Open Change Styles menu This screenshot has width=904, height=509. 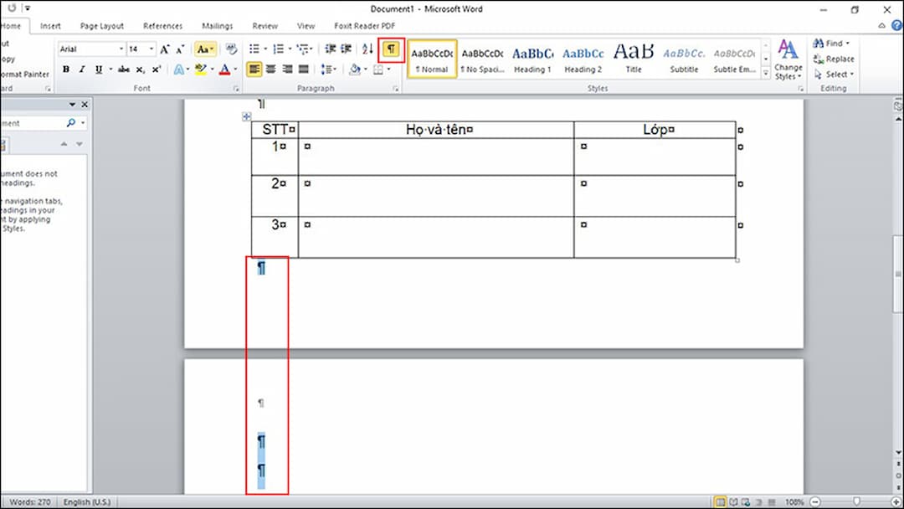tap(788, 59)
